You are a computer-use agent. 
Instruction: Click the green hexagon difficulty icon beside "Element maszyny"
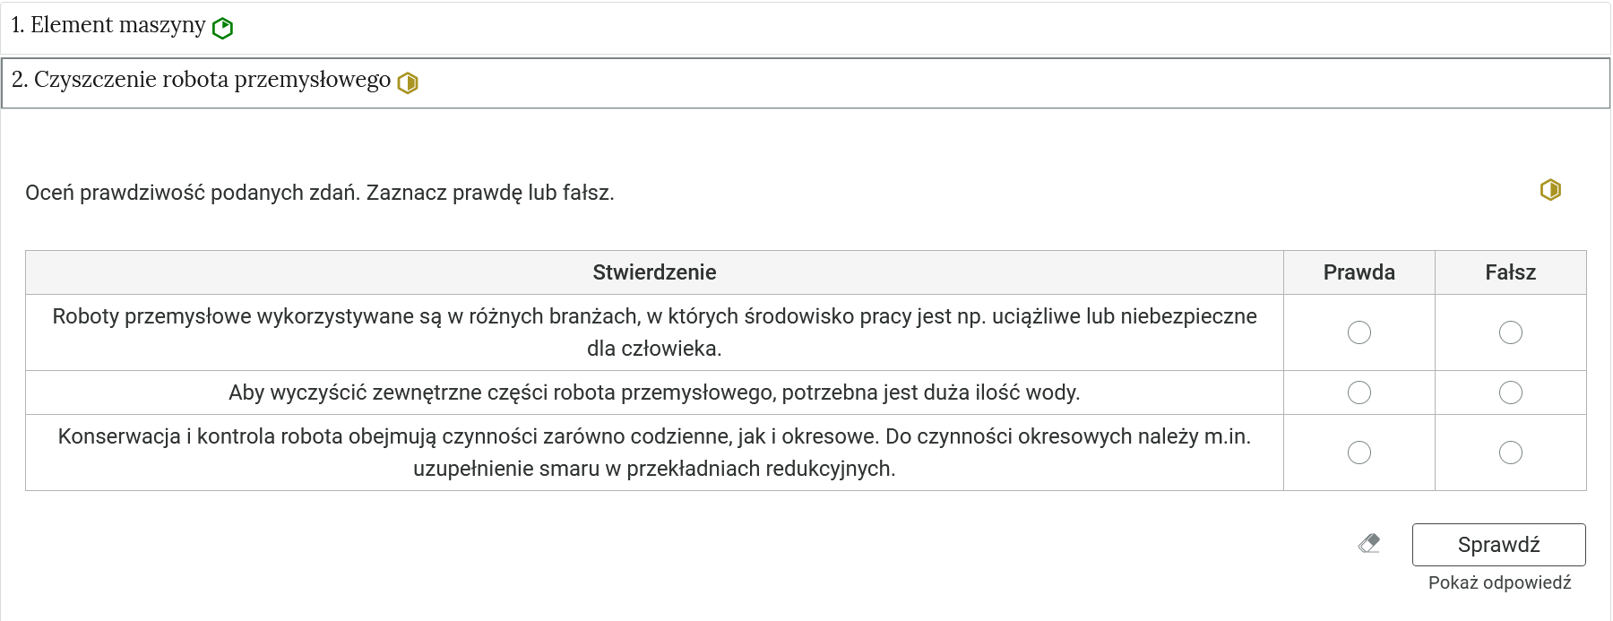(x=221, y=26)
